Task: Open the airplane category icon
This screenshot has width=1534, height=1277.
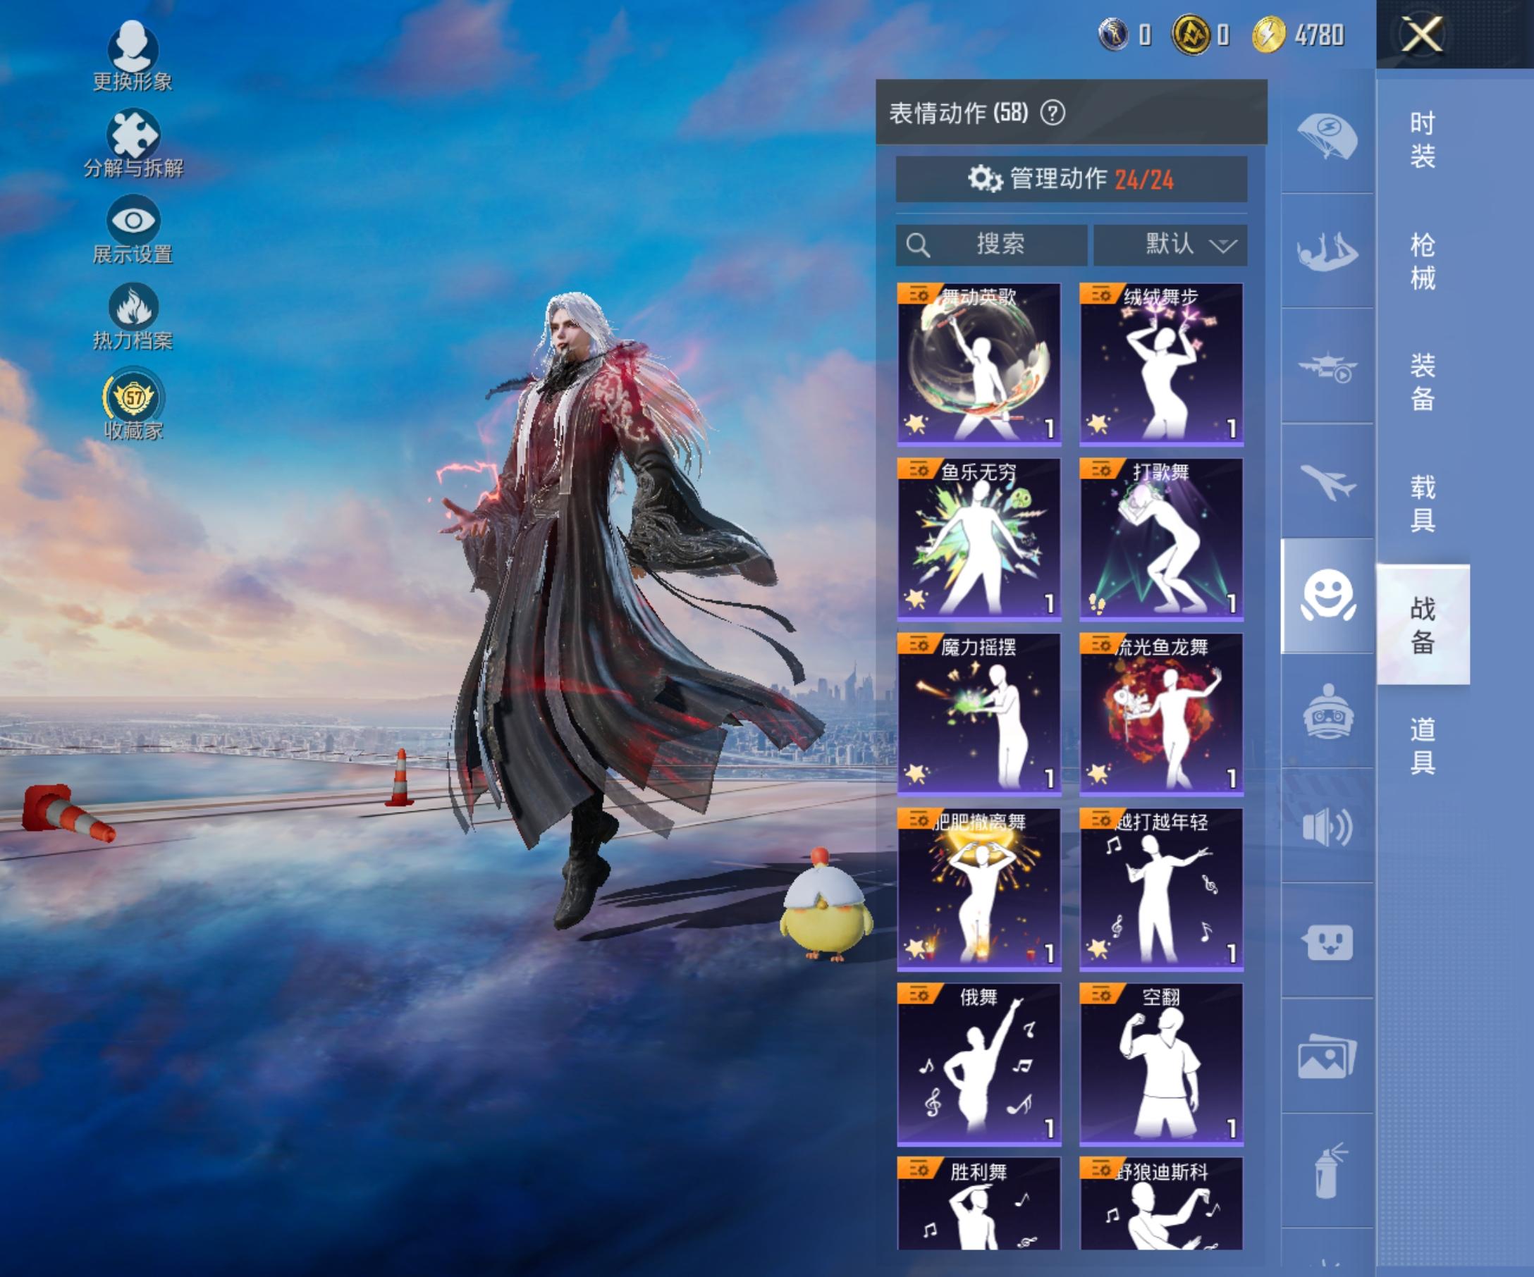Action: point(1327,482)
